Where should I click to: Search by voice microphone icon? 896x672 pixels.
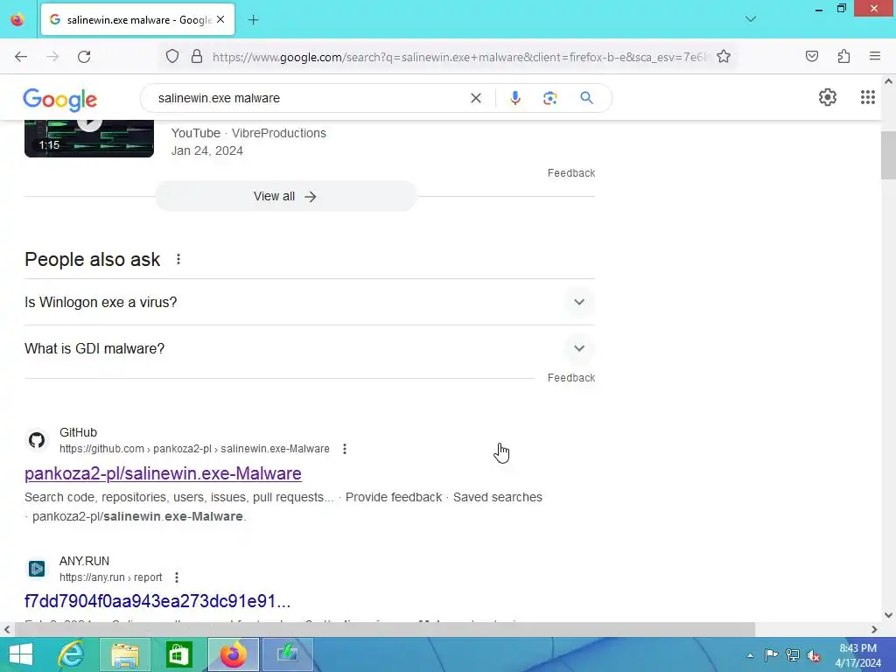click(x=514, y=98)
